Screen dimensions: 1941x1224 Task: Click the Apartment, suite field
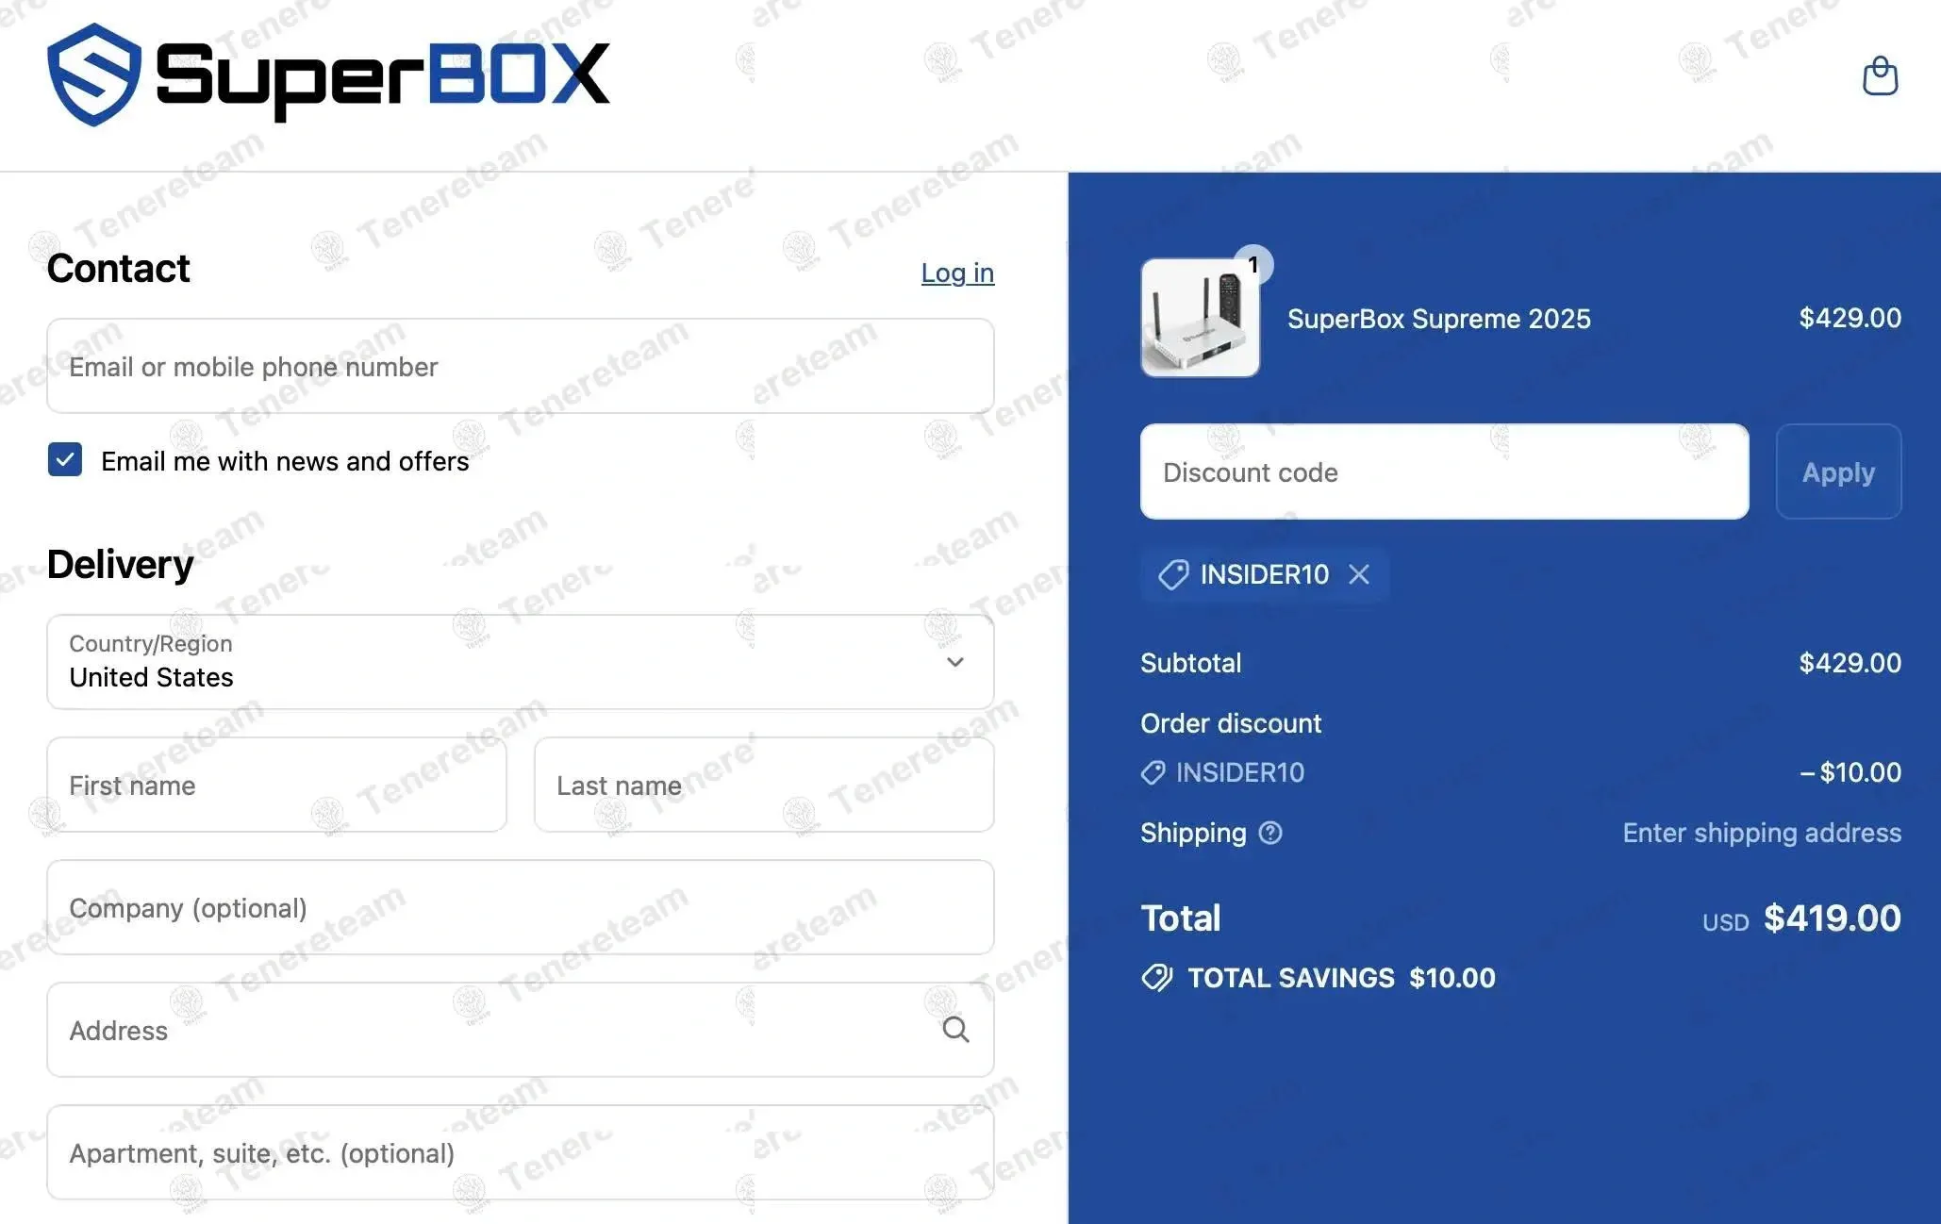tap(520, 1152)
